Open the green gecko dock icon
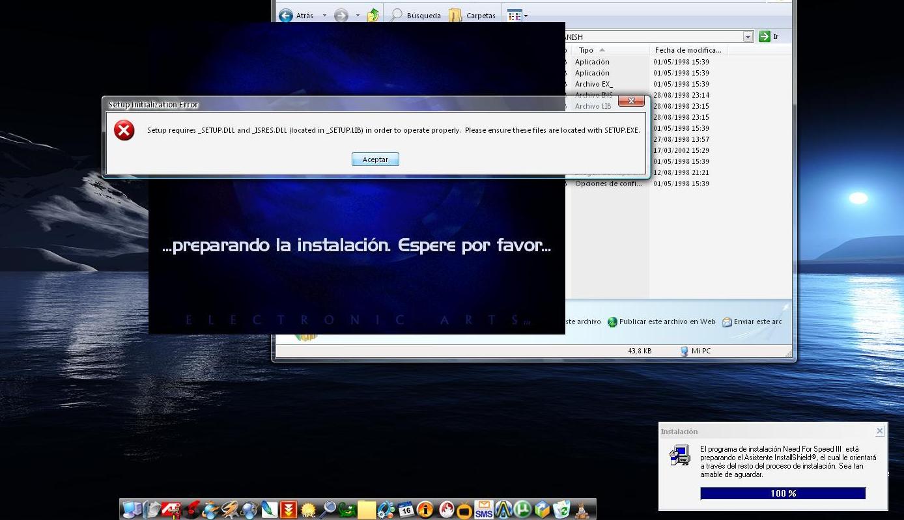Image resolution: width=904 pixels, height=520 pixels. click(x=346, y=510)
